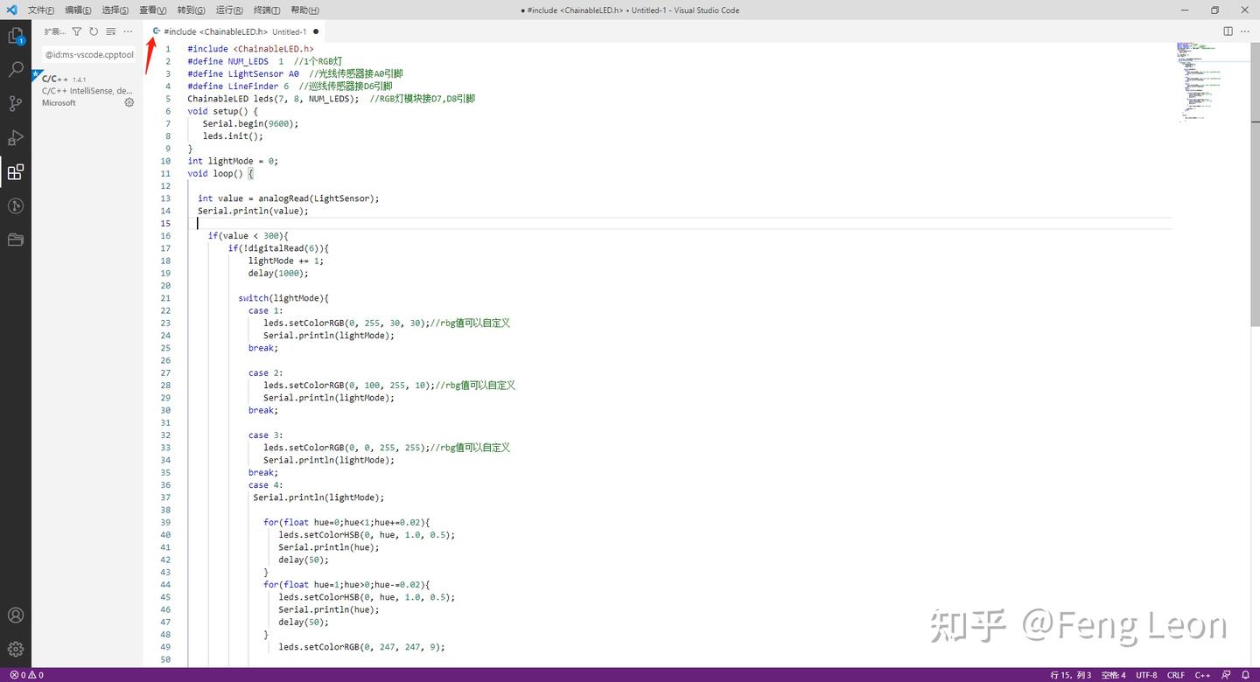Open the 运行(R) menu
Screen dimensions: 1260x682
(x=228, y=10)
